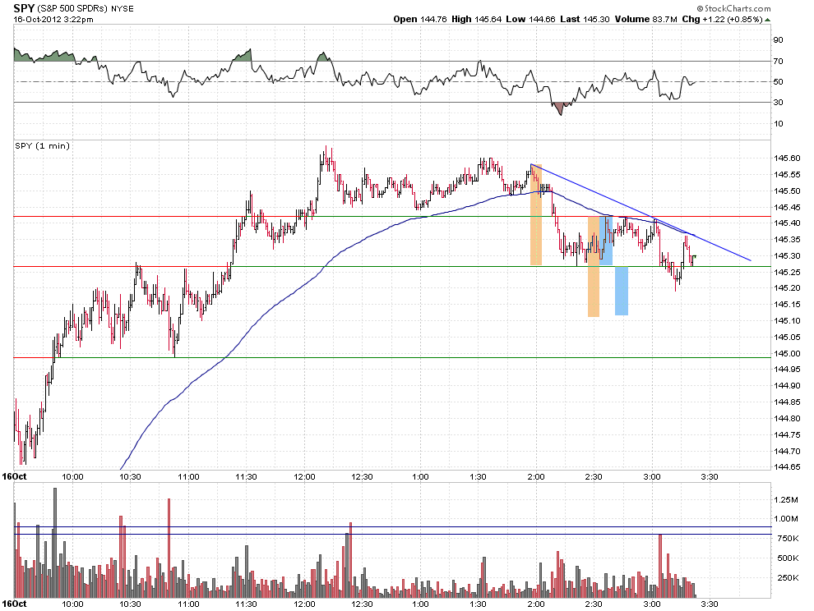The height and width of the screenshot is (611, 814).
Task: Click the 1:00 time label under price chart
Action: point(420,476)
